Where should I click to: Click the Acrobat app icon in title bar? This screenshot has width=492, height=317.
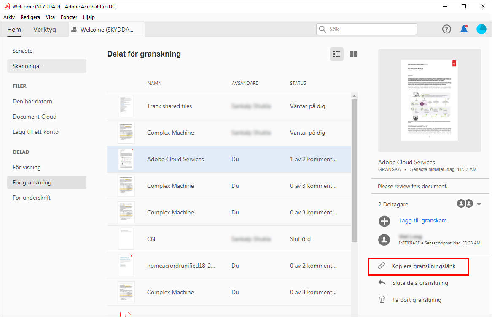(x=7, y=6)
